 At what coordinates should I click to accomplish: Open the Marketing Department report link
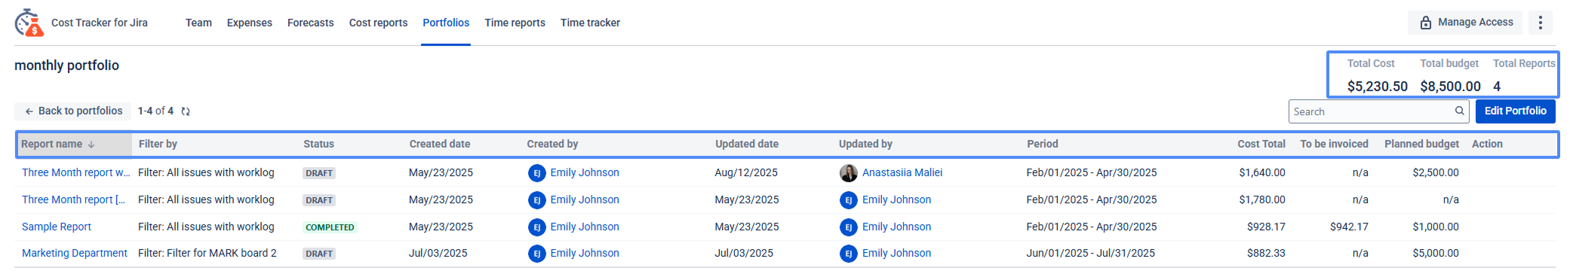pos(75,254)
